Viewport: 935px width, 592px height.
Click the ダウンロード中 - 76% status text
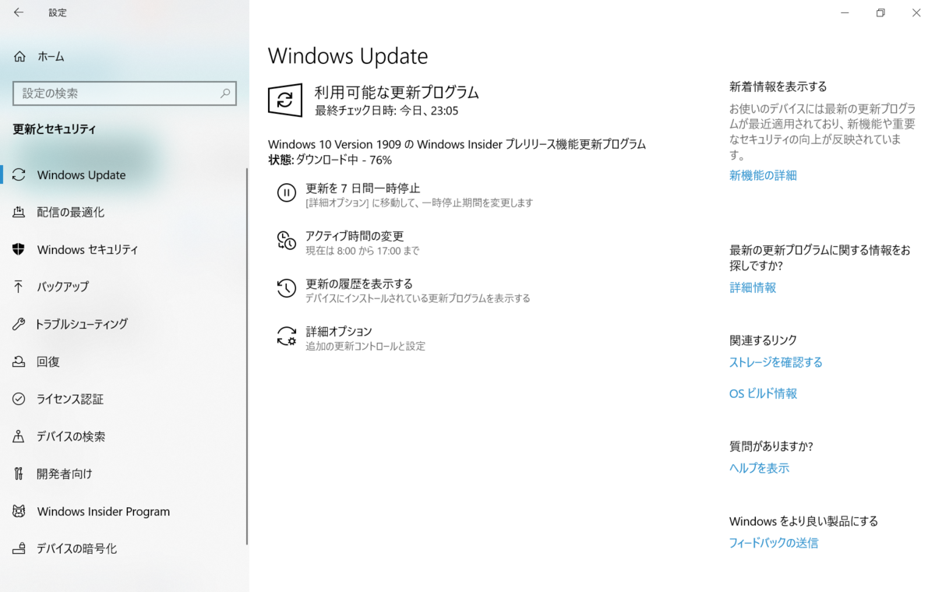[344, 160]
